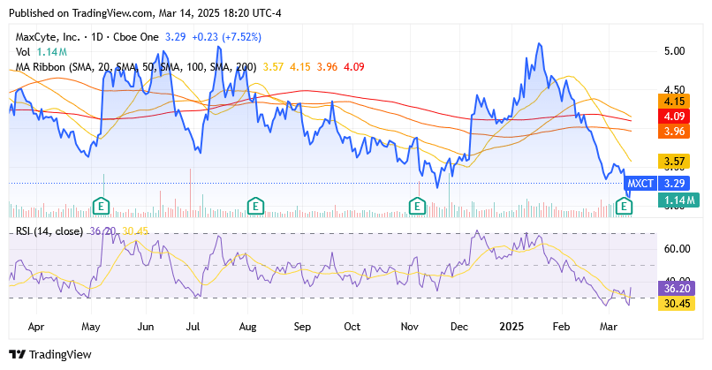
Task: Click the Nov label on time axis
Action: tap(410, 327)
